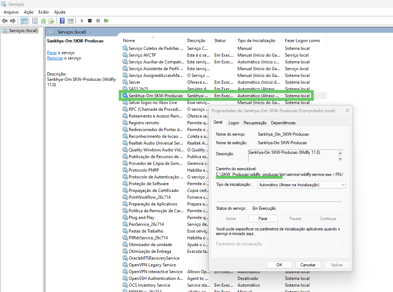Open the Ação menu
This screenshot has height=292, width=393.
click(x=29, y=12)
